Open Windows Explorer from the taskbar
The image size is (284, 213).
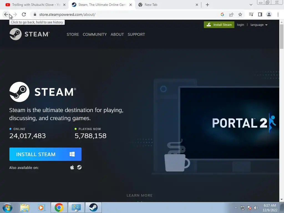pos(25,207)
